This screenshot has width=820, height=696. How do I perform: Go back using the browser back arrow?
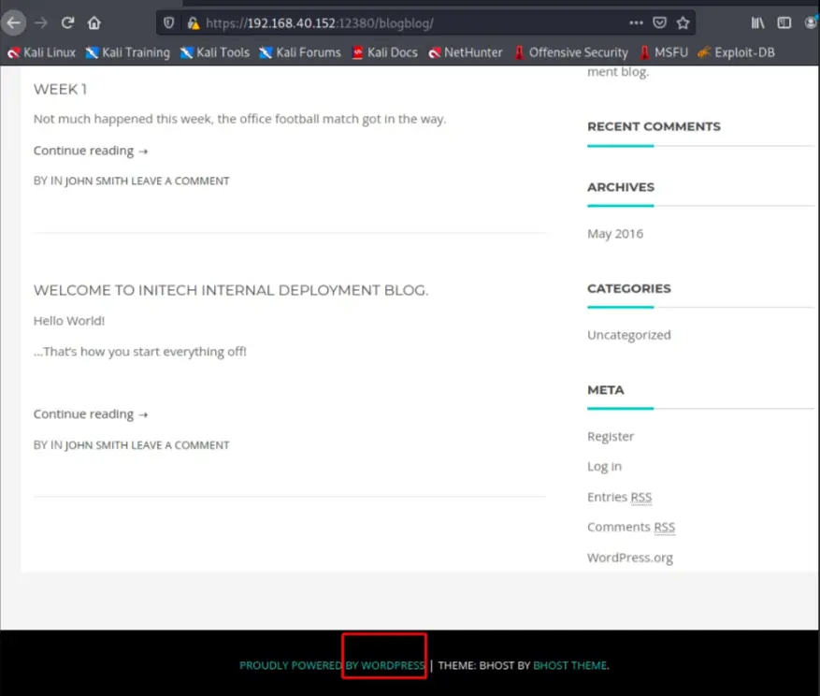click(14, 23)
